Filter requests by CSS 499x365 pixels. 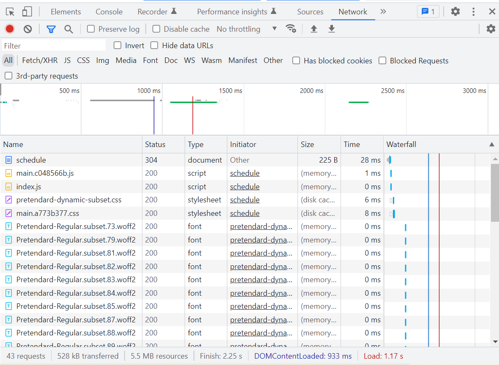click(x=83, y=60)
